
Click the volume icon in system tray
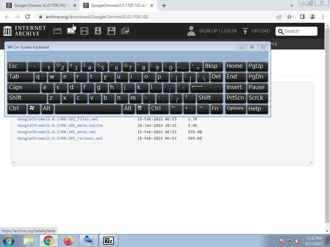click(x=297, y=241)
